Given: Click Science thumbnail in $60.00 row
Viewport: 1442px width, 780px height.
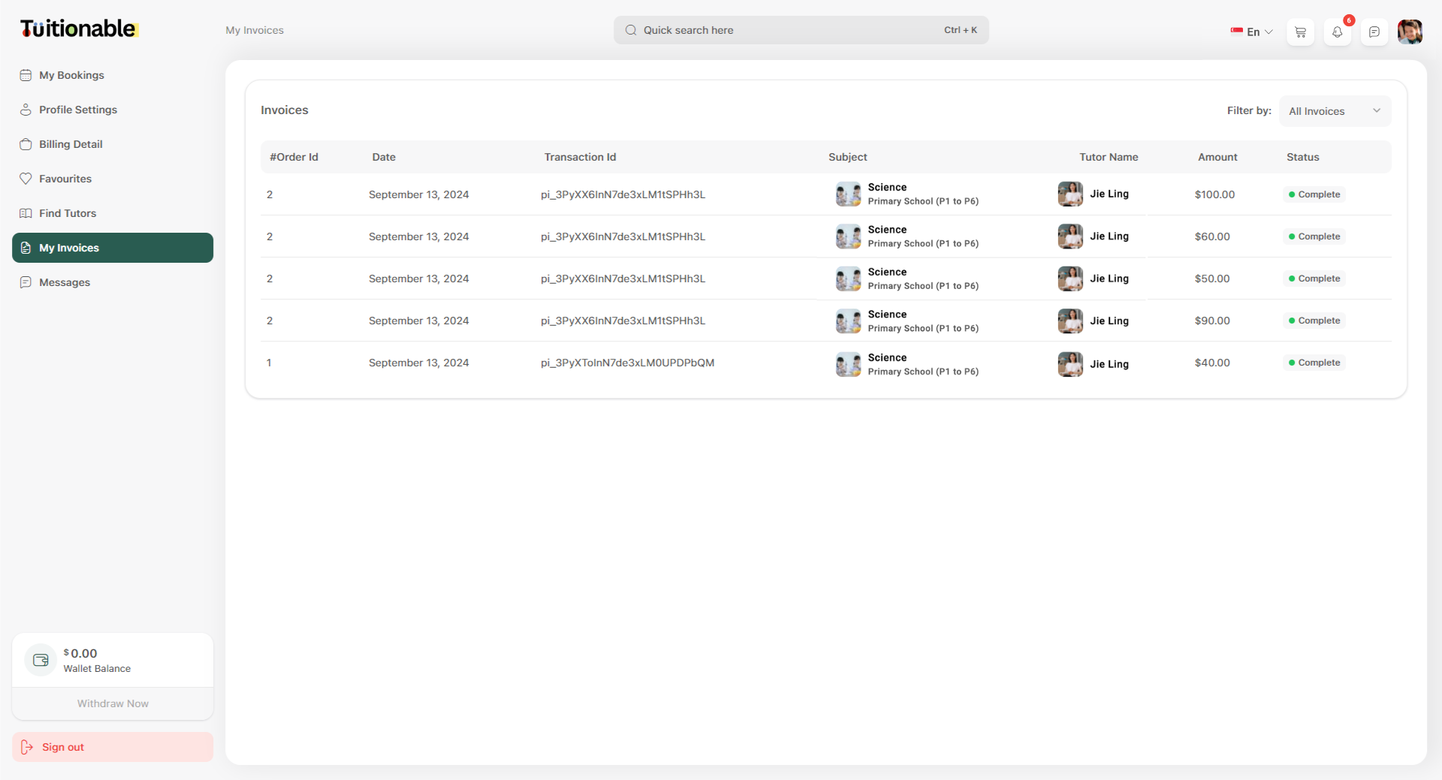Looking at the screenshot, I should pos(848,236).
